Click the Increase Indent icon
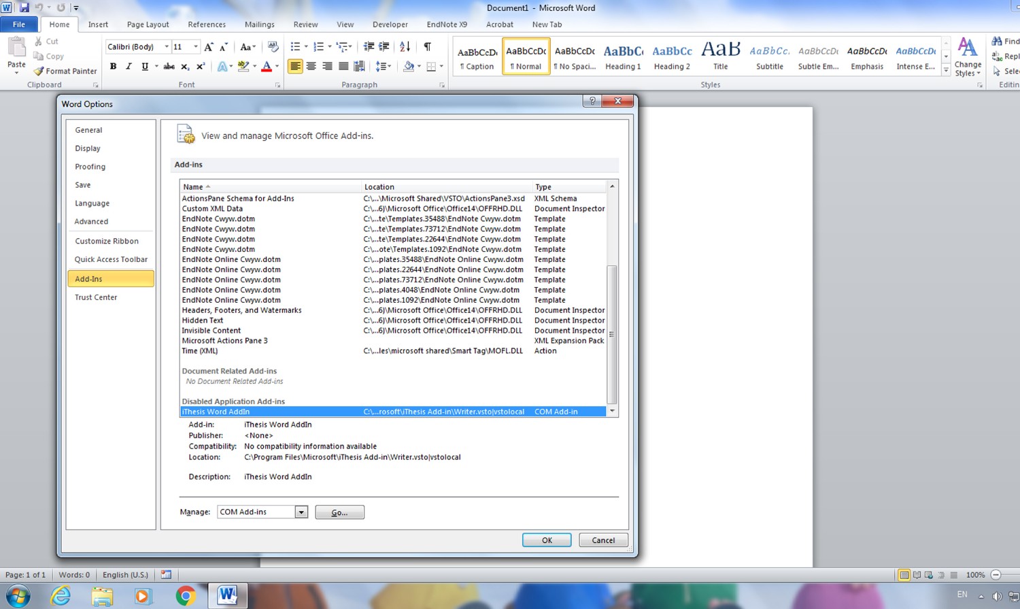Screen dimensions: 1020x609 (x=384, y=47)
